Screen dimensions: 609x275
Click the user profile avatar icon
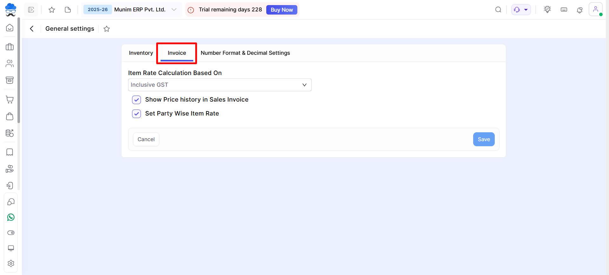click(595, 9)
